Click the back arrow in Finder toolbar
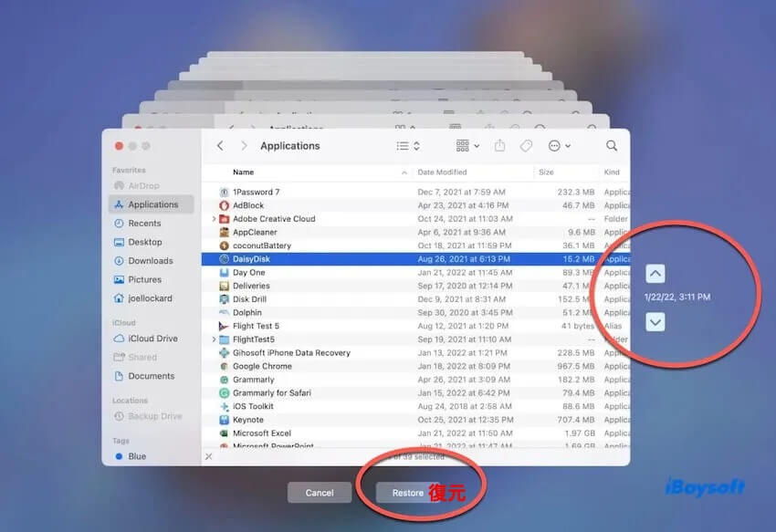This screenshot has height=532, width=776. (x=220, y=146)
